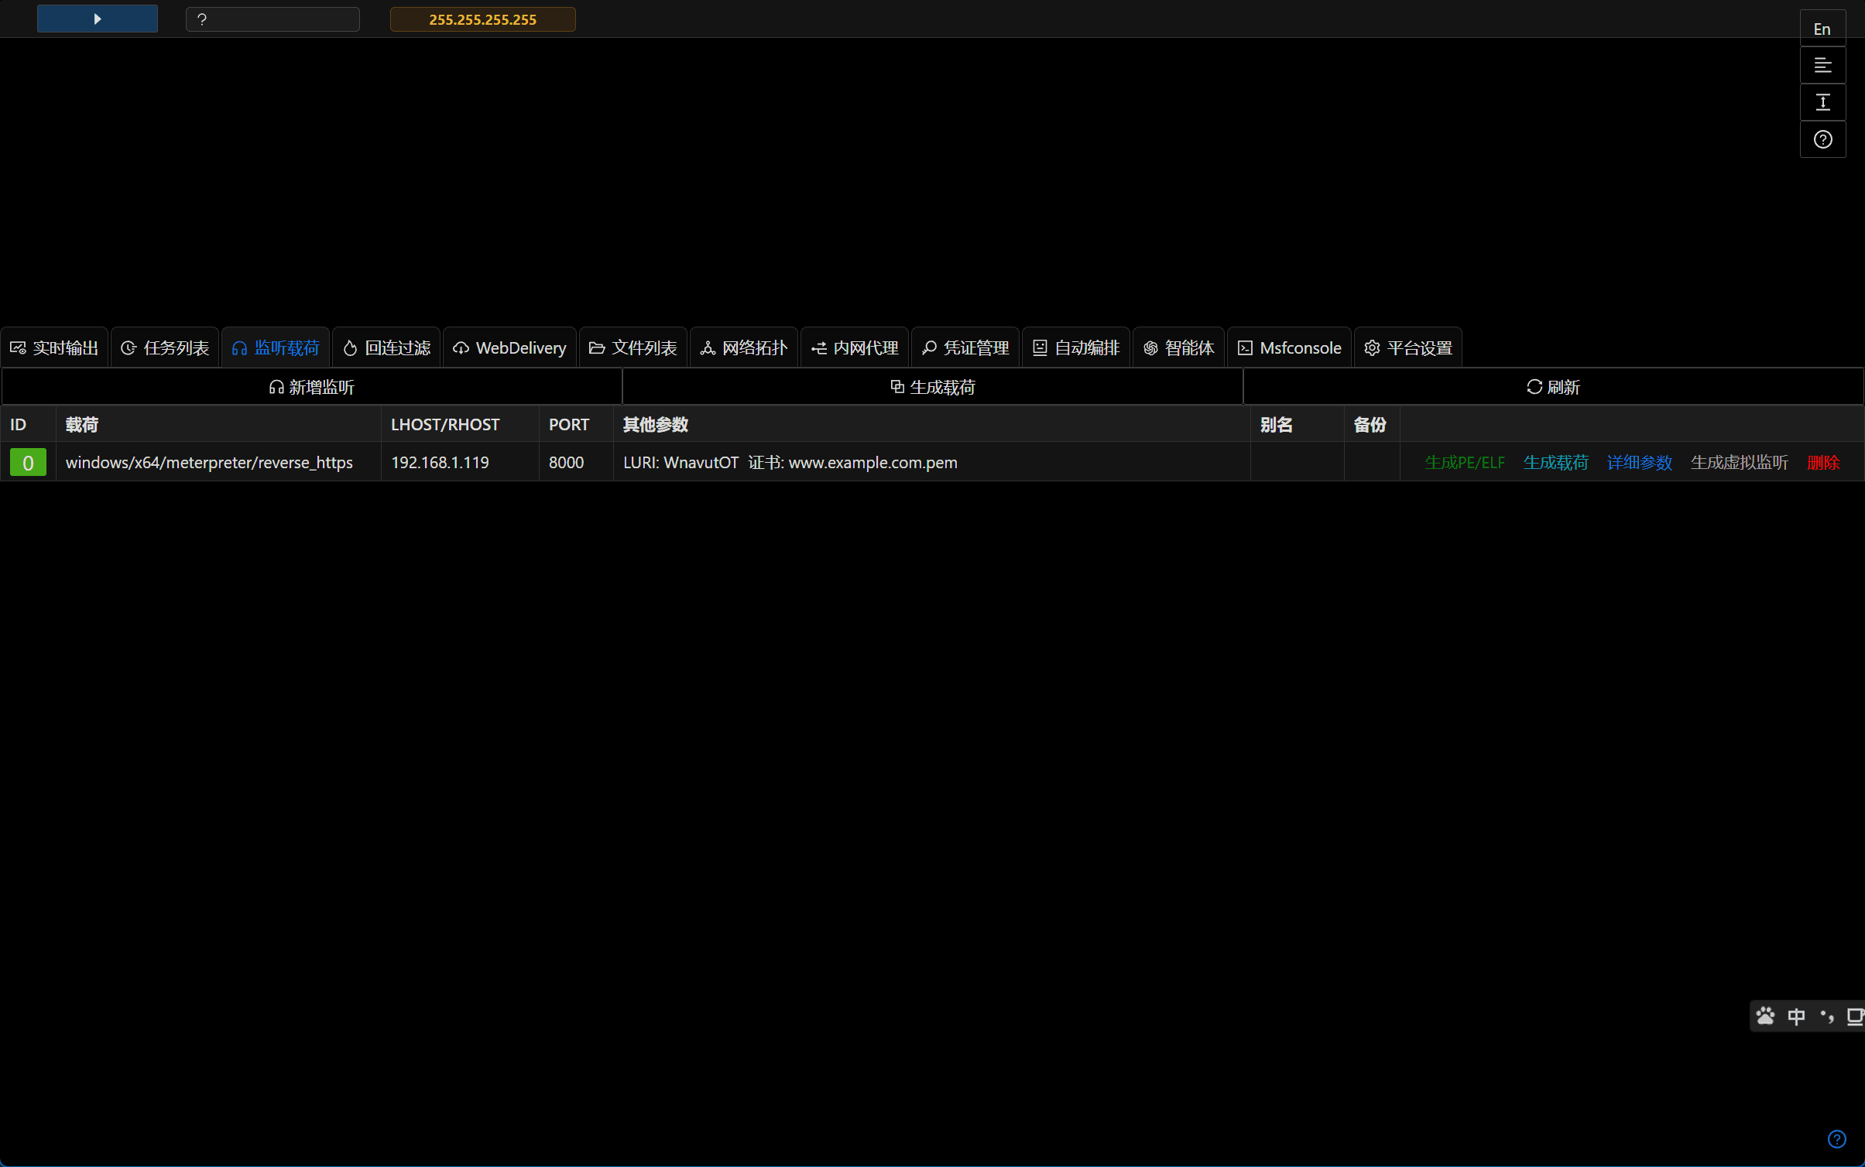This screenshot has width=1865, height=1167.
Task: Click the 生成载荷 toolbar button
Action: tap(932, 387)
